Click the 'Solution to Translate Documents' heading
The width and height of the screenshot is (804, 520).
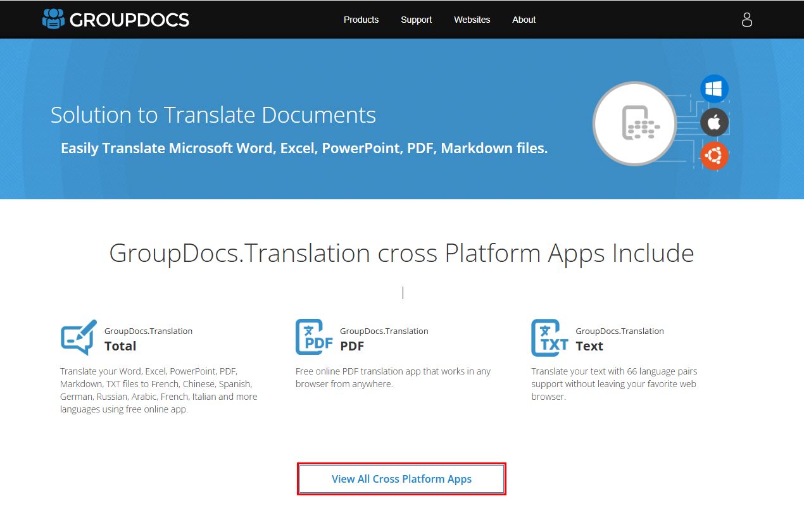tap(213, 115)
